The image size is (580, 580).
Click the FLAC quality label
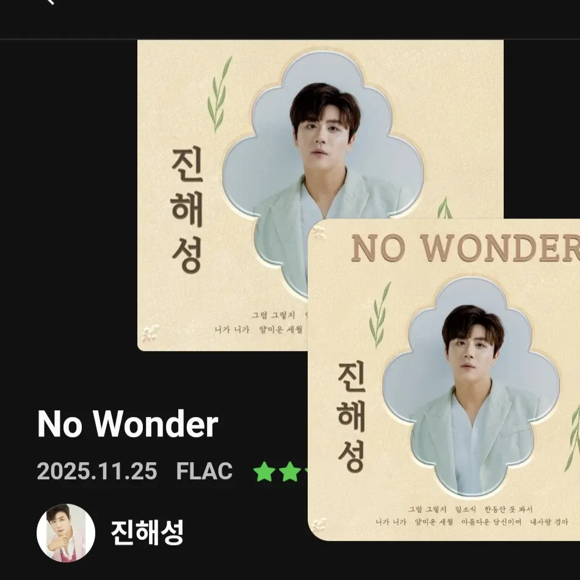point(204,471)
